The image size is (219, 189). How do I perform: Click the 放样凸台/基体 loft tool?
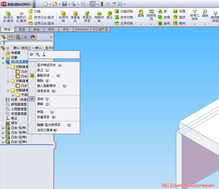point(41,17)
